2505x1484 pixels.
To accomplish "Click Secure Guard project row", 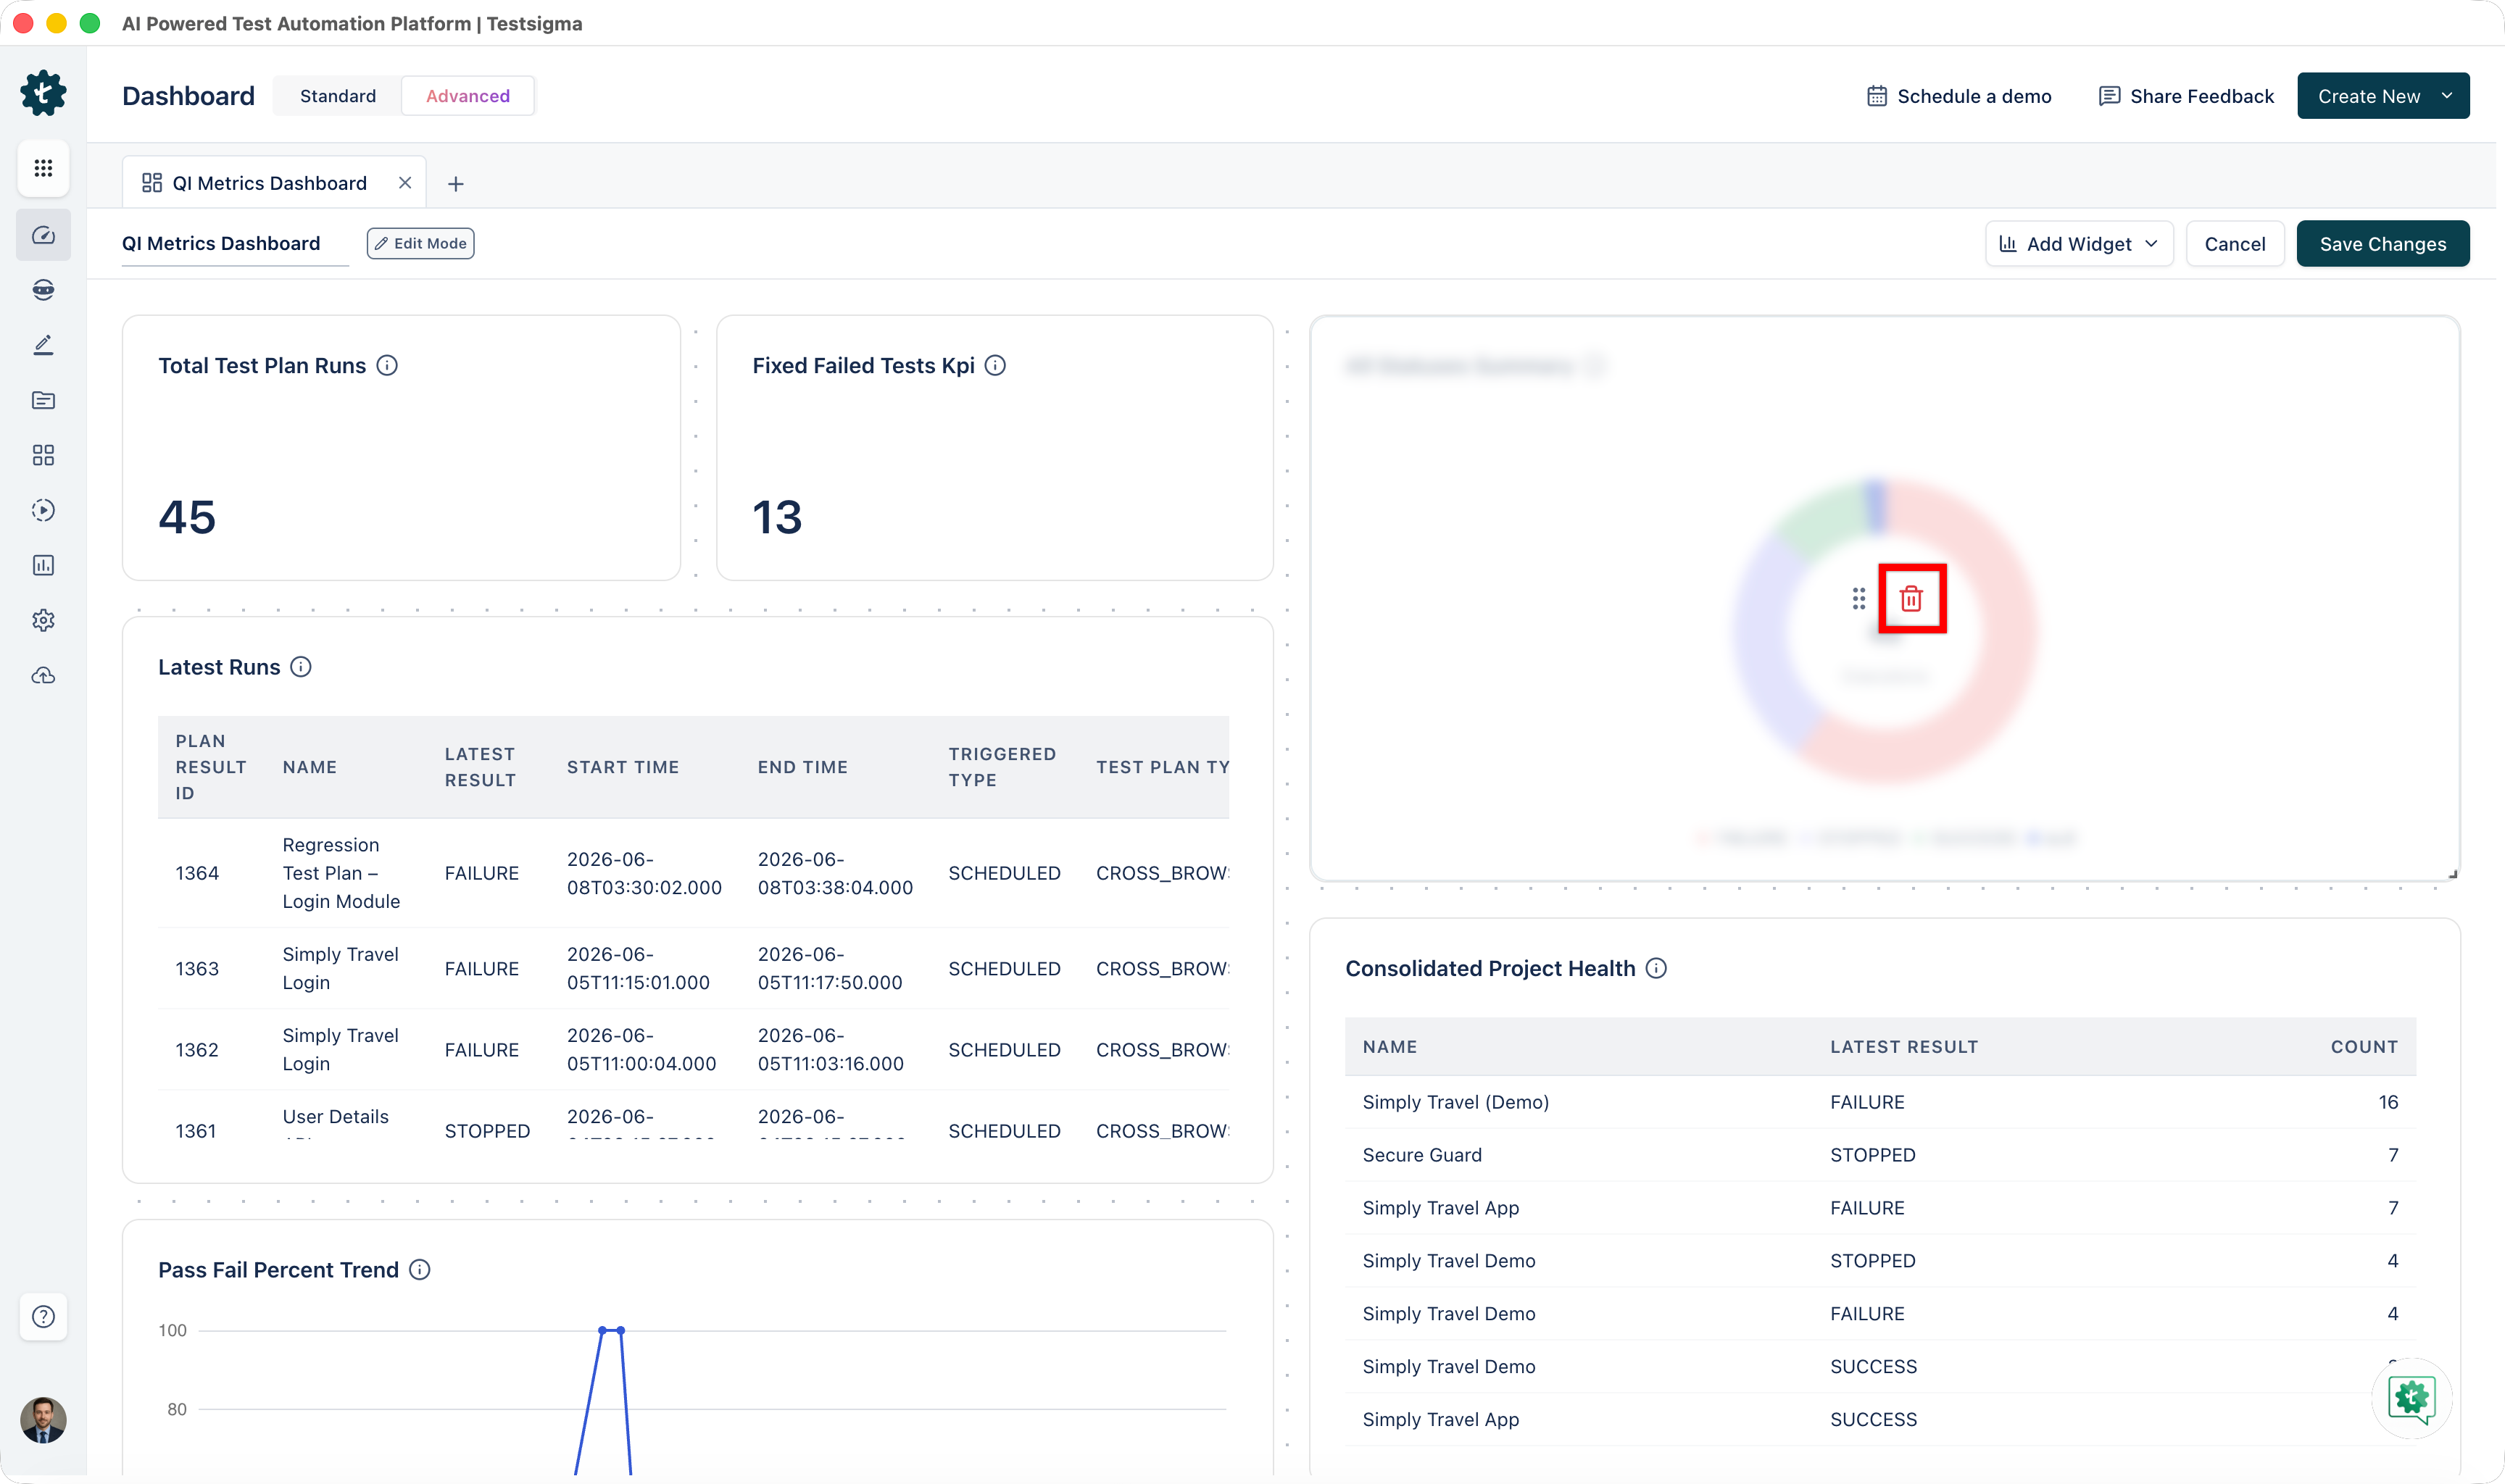I will click(1880, 1155).
